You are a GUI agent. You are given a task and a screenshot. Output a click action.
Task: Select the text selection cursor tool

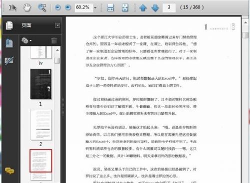[12, 7]
